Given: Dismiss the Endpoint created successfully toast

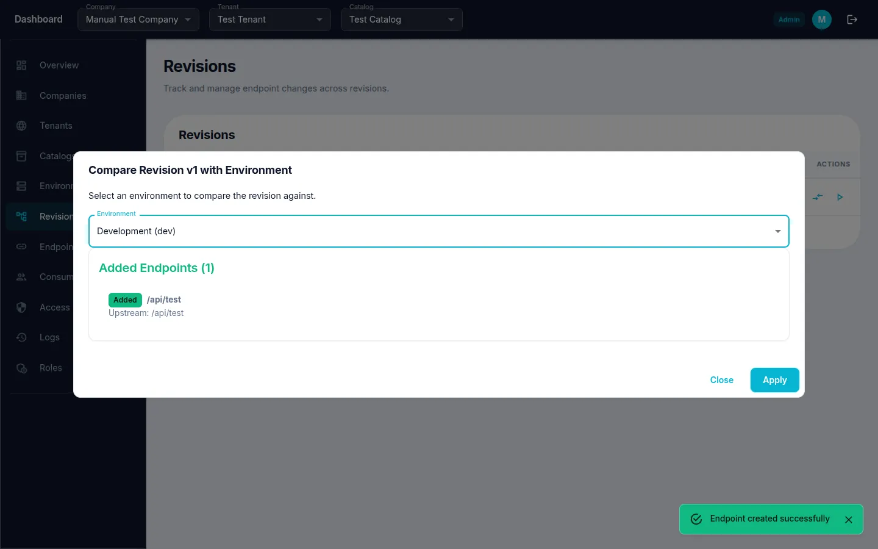Looking at the screenshot, I should tap(848, 520).
